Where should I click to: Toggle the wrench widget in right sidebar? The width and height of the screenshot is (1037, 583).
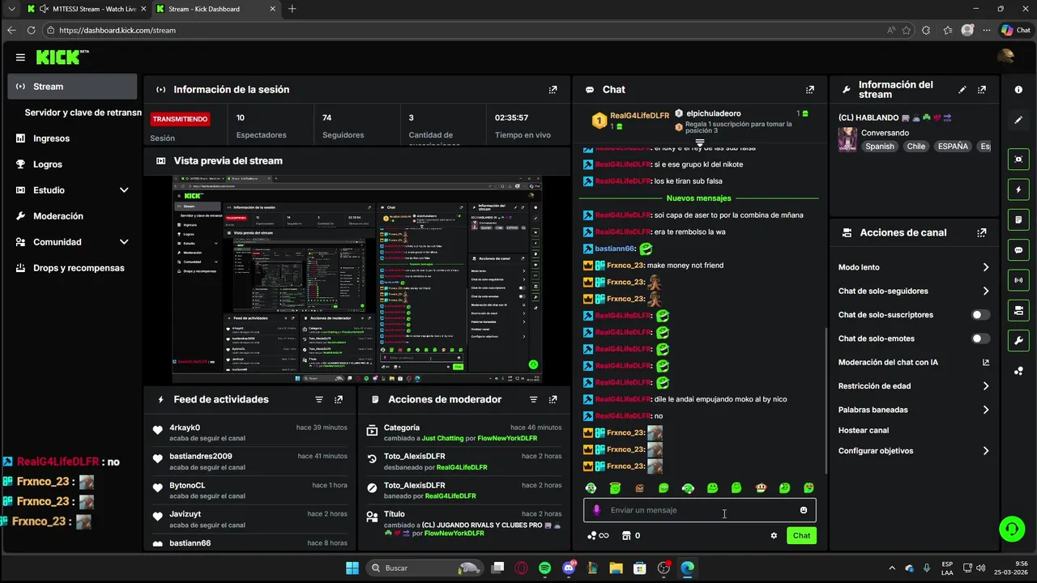[1018, 341]
